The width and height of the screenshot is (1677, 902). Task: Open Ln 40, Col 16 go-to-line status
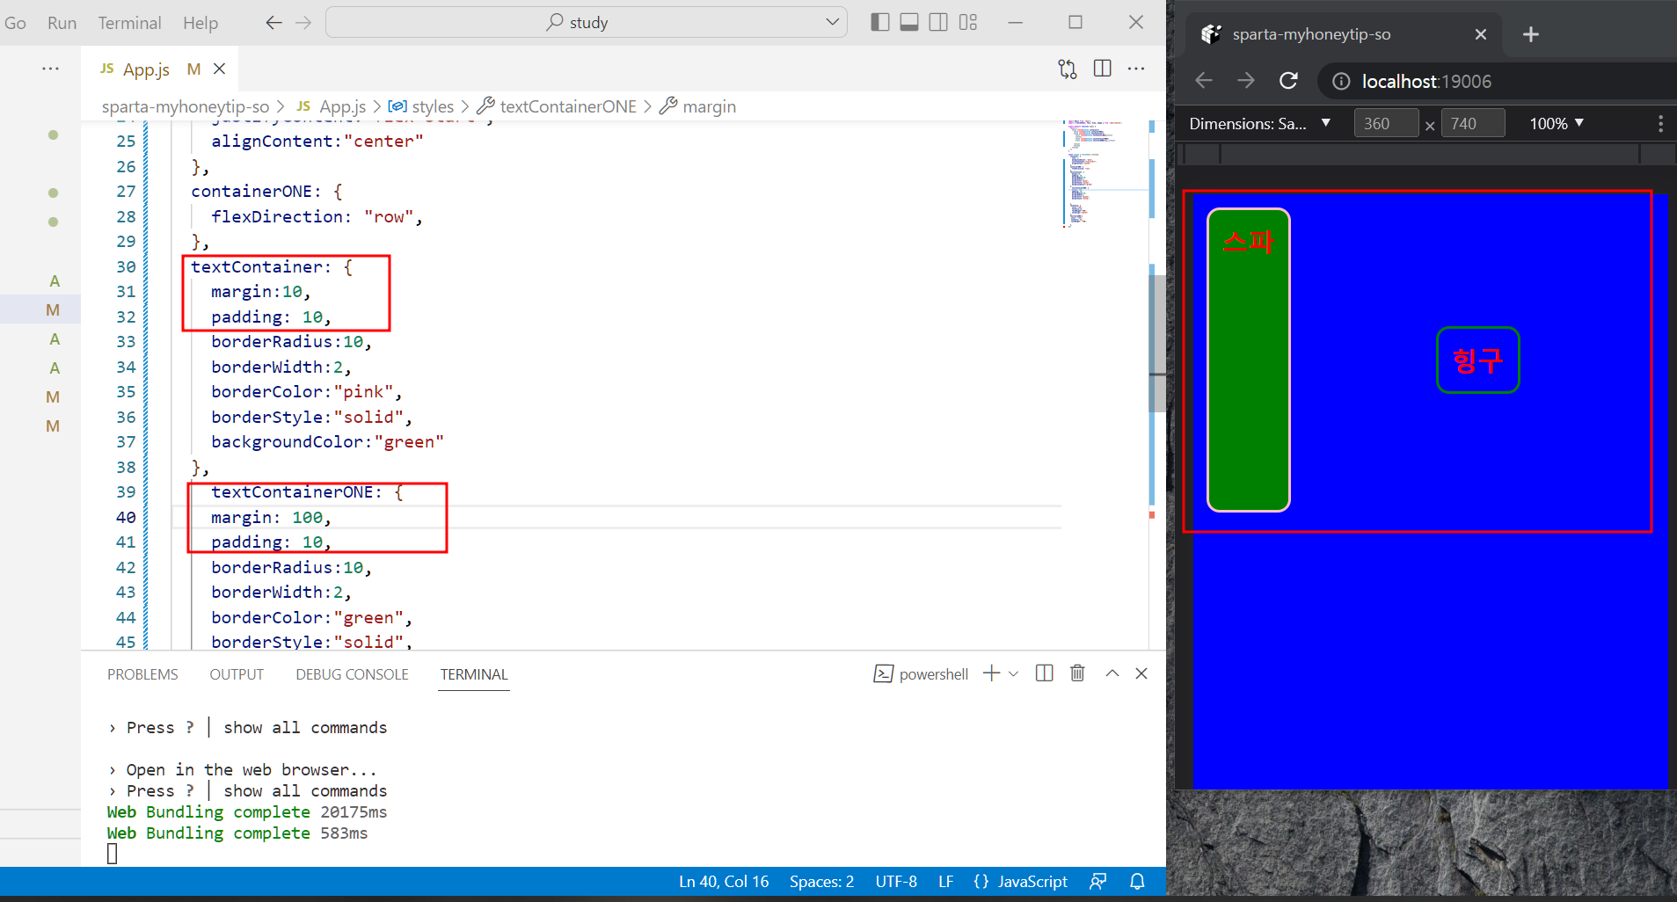tap(724, 881)
